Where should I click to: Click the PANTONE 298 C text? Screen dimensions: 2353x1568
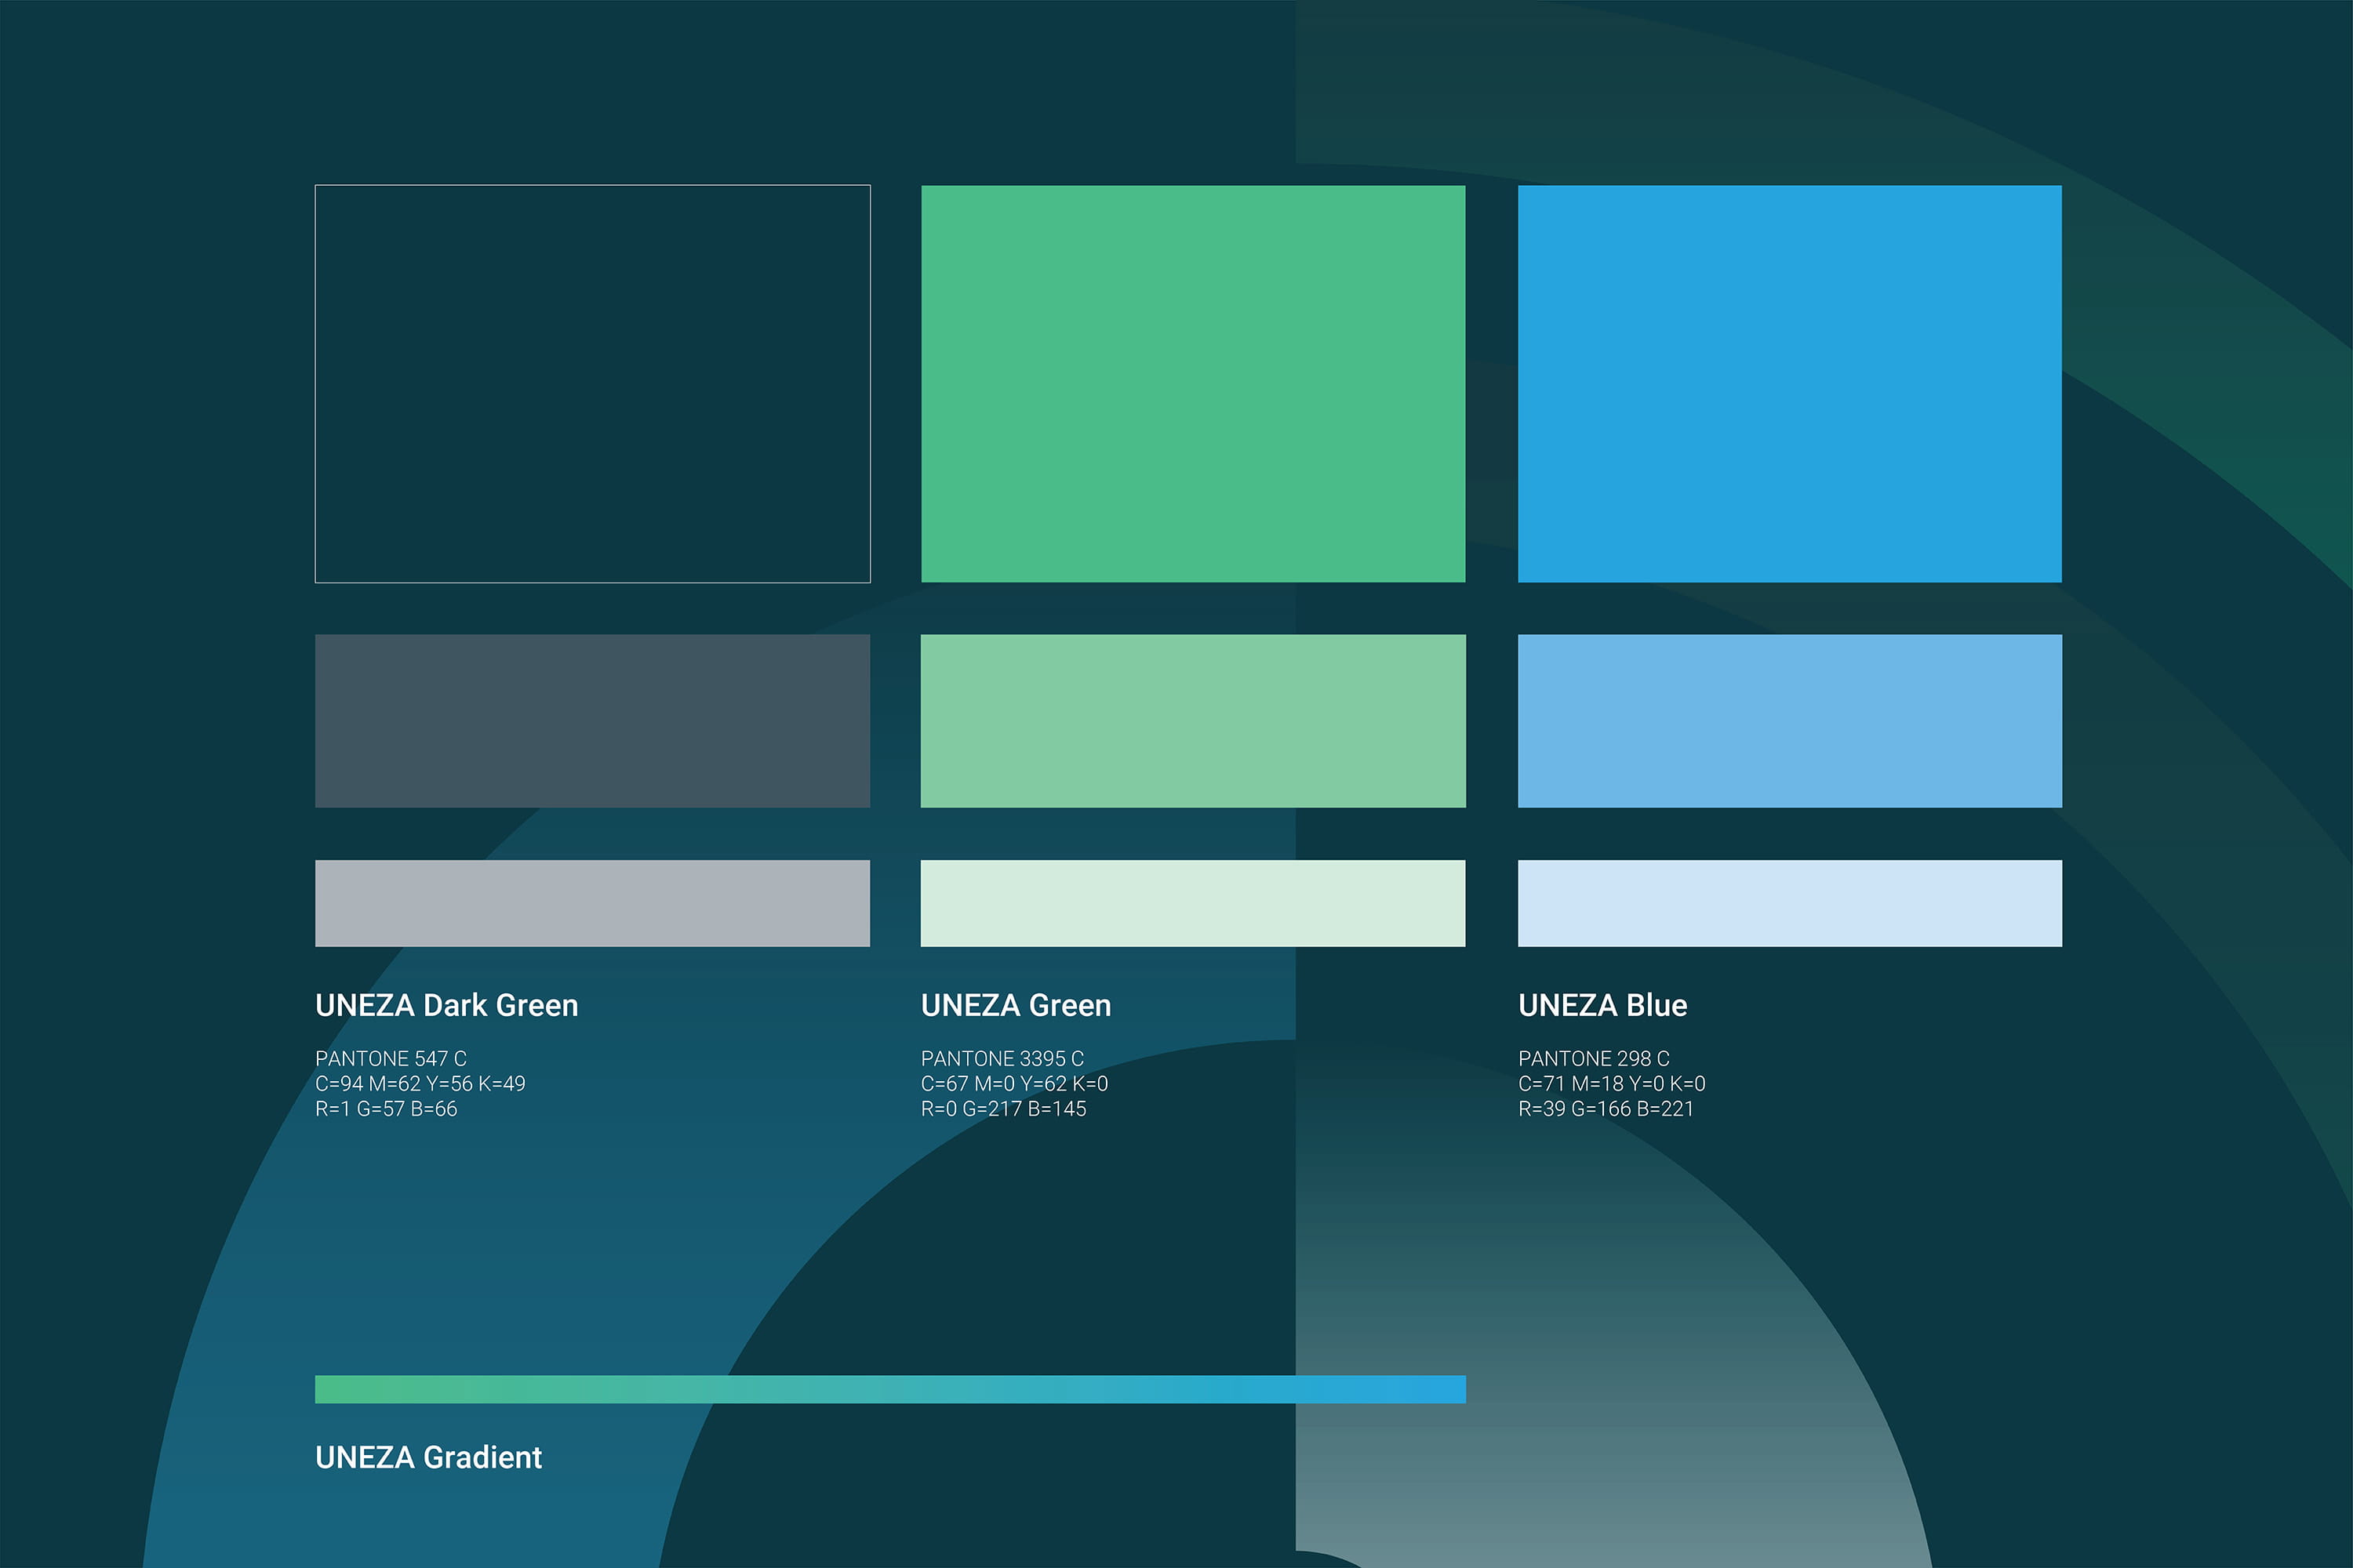coord(1594,1058)
